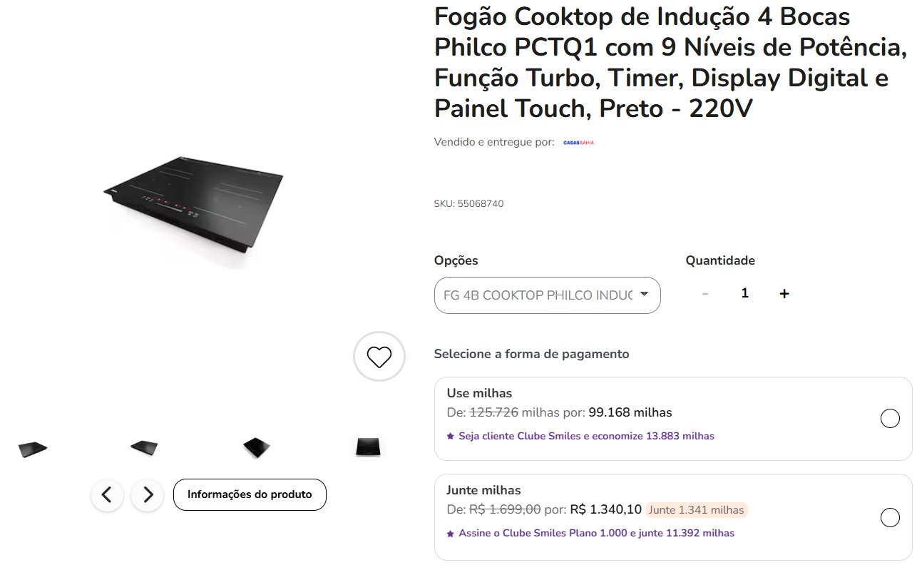
Task: Click Assine o Clube Smiles Plano 1.000 link
Action: pos(596,533)
